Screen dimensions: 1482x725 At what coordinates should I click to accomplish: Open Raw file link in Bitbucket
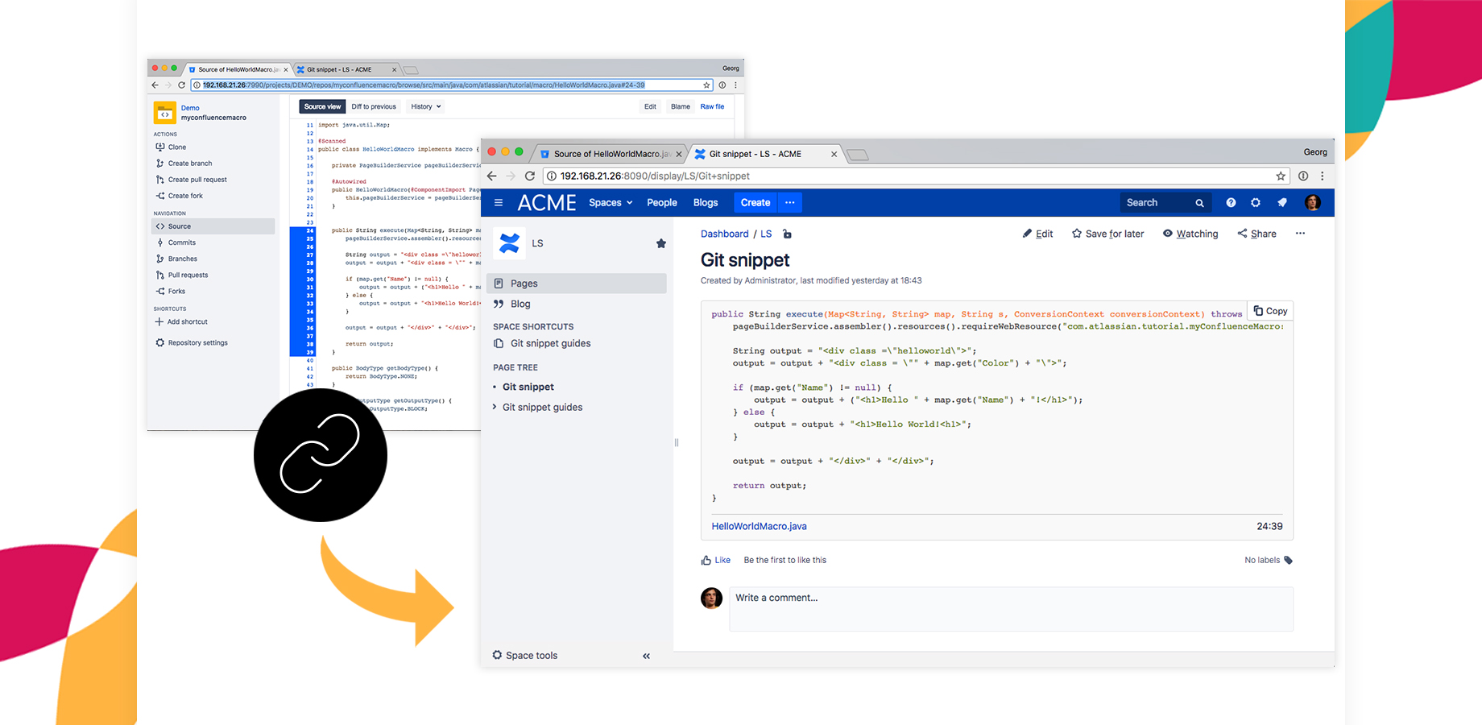(x=712, y=106)
